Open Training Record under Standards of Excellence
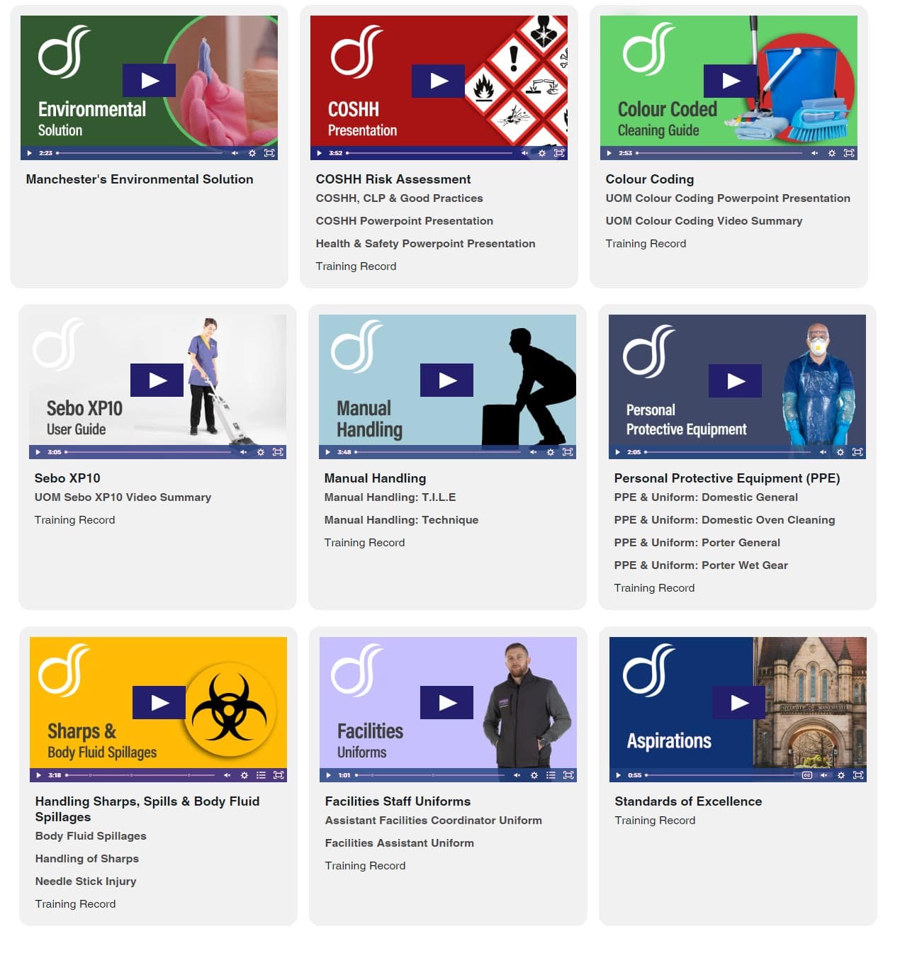900x958 pixels. [654, 821]
